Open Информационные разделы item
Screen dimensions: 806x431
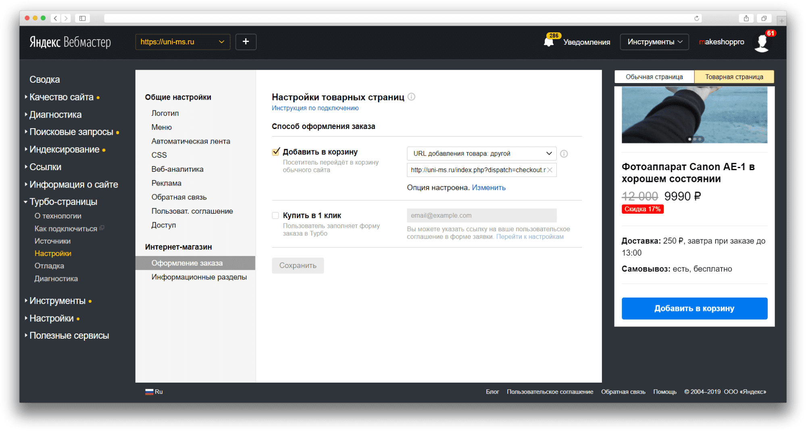coord(199,277)
